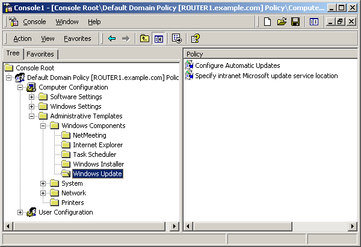Click the Open console folder icon
Viewport: 361px width, 247px height.
(282, 22)
